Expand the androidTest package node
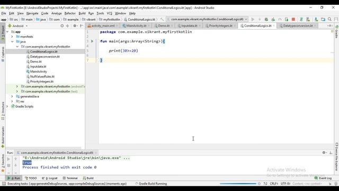Screen dimensions: 339x191 [x=17, y=86]
